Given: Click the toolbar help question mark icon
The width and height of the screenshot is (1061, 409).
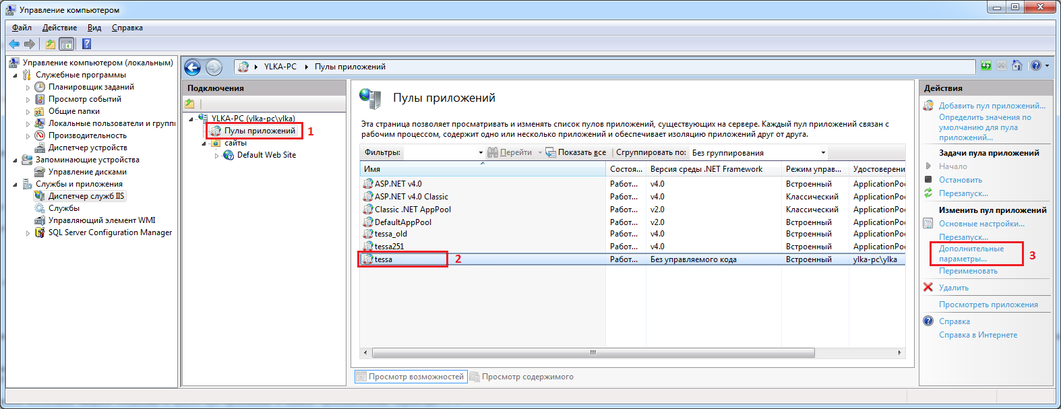Looking at the screenshot, I should [86, 44].
